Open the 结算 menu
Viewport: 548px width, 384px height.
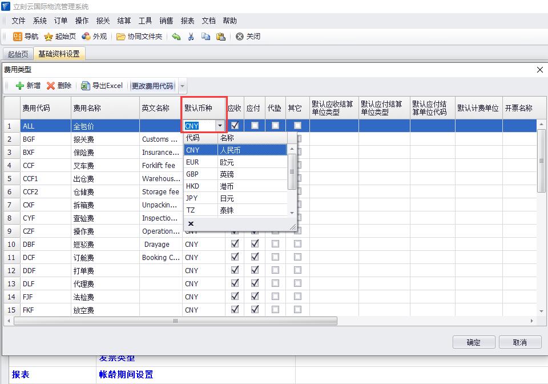124,21
